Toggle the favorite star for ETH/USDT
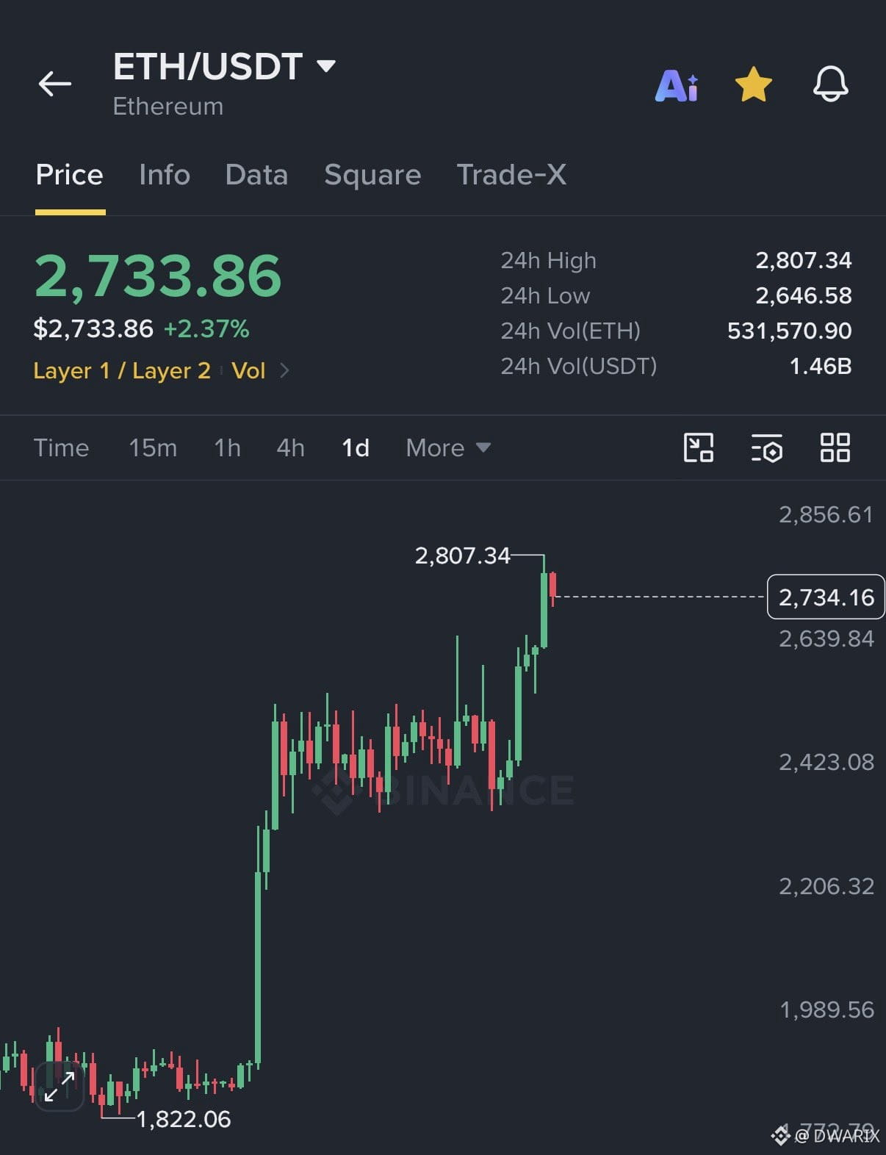The width and height of the screenshot is (886, 1155). 754,84
